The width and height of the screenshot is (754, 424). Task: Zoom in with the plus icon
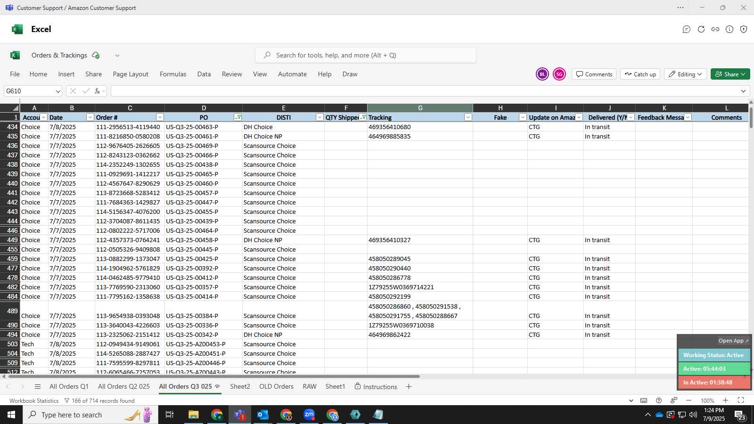point(726,400)
